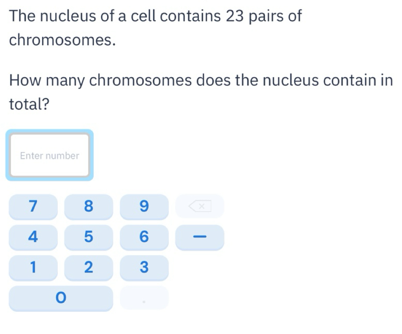The image size is (402, 334).
Task: Tap the number 5 key
Action: (88, 237)
